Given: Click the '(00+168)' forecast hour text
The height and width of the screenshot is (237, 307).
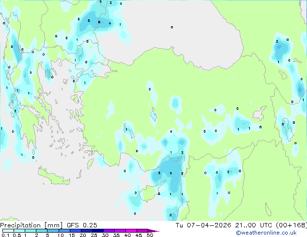Looking at the screenshot, I should 292,225.
